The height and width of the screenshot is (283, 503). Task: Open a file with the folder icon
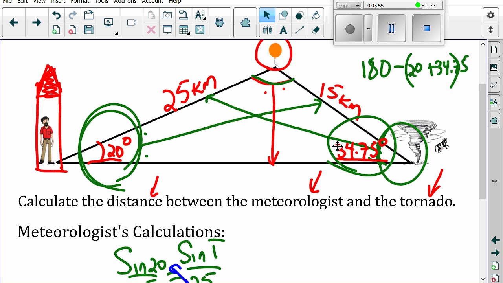pos(89,15)
